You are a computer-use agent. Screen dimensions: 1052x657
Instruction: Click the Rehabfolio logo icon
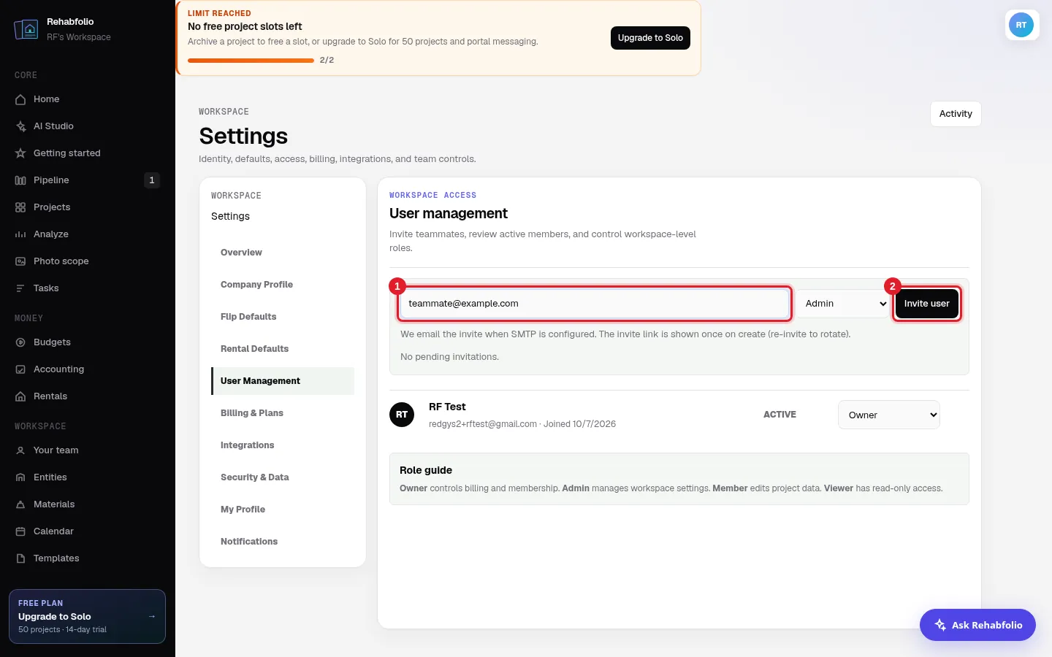pos(26,29)
